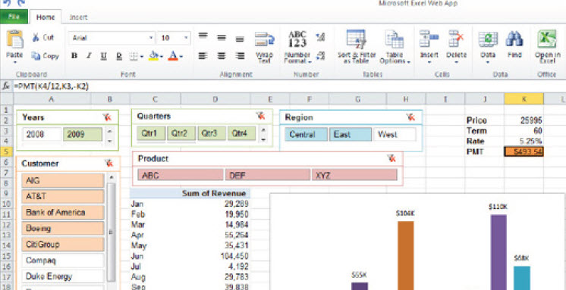566x290 pixels.
Task: Copy the selection using the Copy icon
Action: 36,56
